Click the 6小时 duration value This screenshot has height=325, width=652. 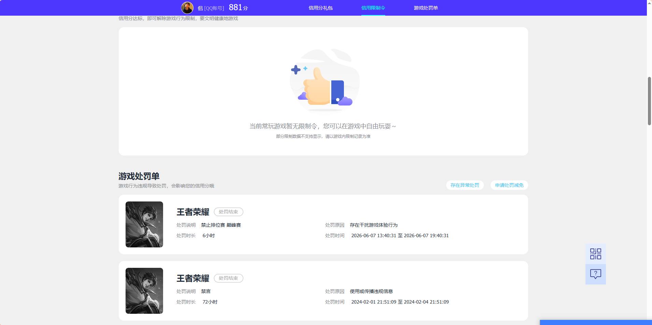pyautogui.click(x=208, y=235)
